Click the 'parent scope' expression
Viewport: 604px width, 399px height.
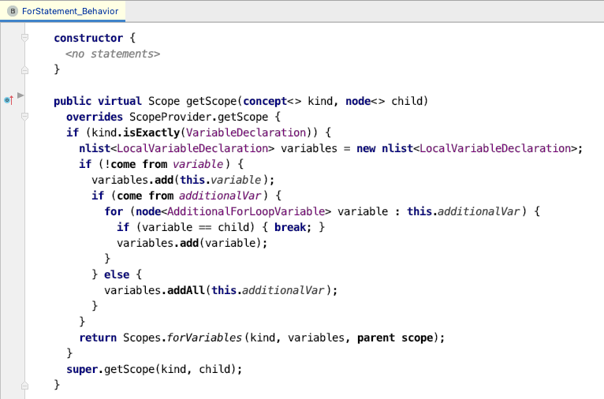click(x=395, y=337)
